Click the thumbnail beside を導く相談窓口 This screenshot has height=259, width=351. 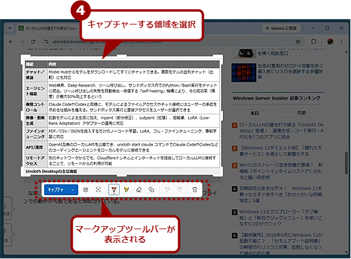[x=244, y=53]
